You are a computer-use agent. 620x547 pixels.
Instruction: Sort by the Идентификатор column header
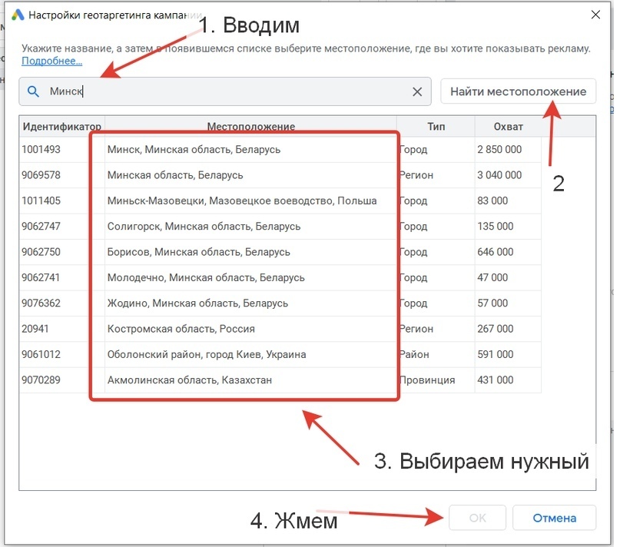coord(62,127)
